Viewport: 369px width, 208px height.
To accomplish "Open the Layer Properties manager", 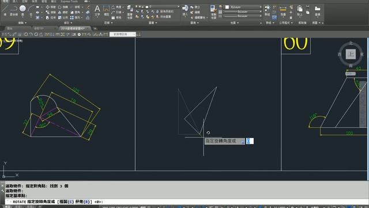I will coord(130,12).
